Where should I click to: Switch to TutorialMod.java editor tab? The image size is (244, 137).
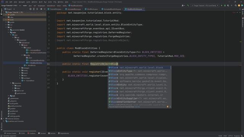click(x=56, y=9)
